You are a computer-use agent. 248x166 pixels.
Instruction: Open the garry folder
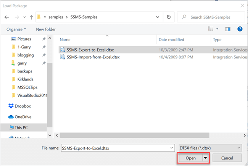click(x=22, y=63)
